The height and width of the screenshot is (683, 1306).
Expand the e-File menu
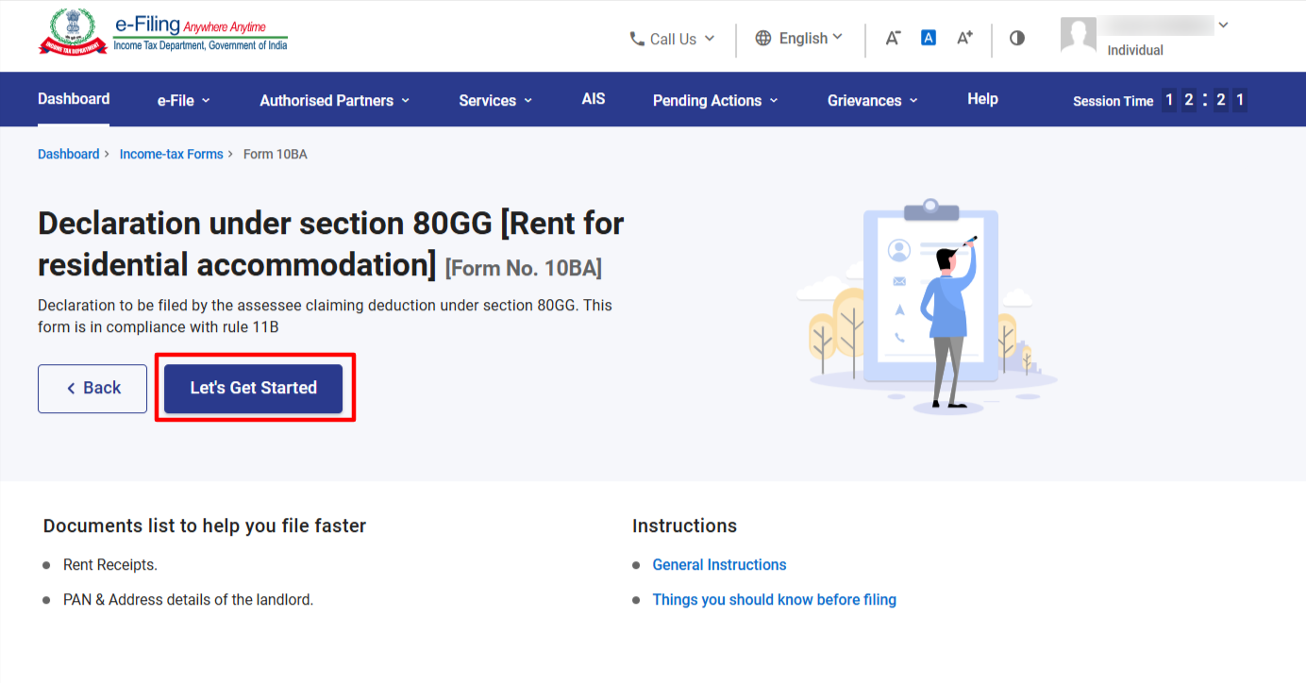(x=183, y=100)
